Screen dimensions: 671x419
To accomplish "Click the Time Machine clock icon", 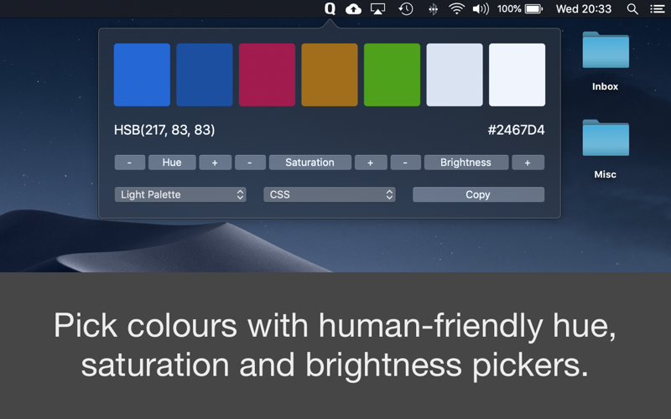I will click(406, 8).
